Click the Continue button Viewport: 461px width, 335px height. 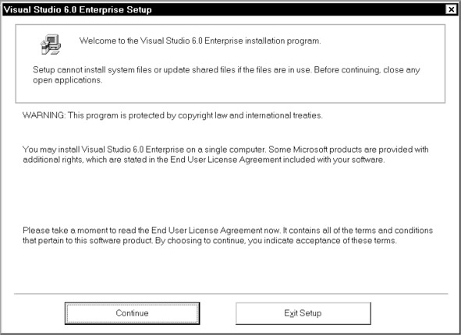point(132,313)
